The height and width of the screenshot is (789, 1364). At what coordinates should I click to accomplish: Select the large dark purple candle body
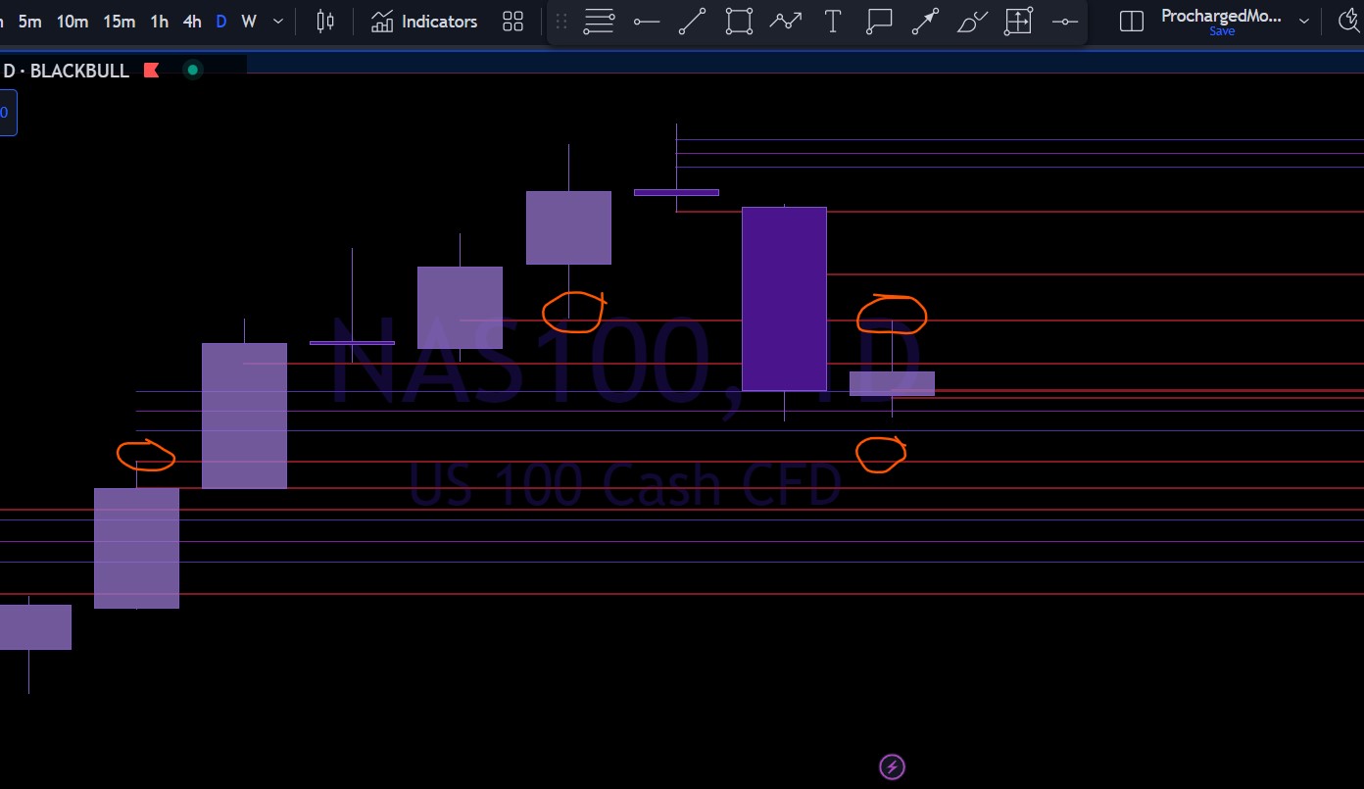pos(784,299)
